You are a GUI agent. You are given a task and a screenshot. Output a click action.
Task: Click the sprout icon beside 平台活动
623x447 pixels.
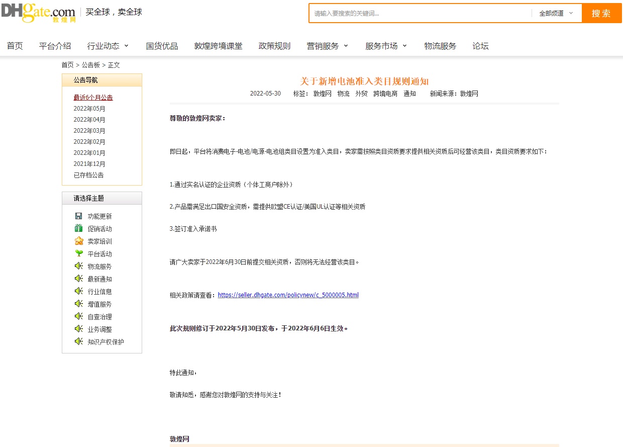click(79, 254)
